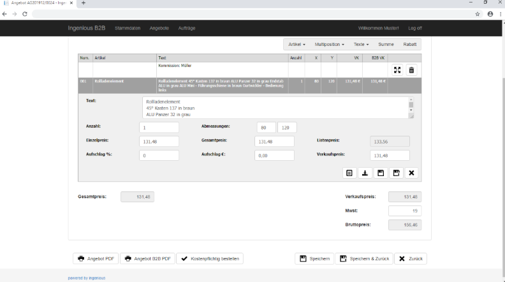Screen dimensions: 505x282
Task: Click the Speichern button
Action: pyautogui.click(x=314, y=258)
